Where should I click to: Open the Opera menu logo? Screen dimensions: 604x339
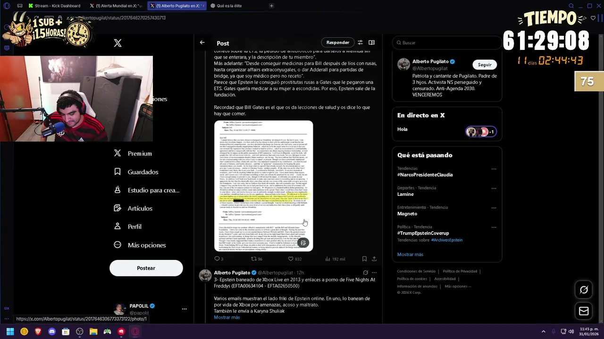click(6, 6)
